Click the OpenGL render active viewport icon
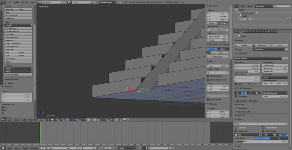The height and width of the screenshot is (150, 292). tap(124, 120)
